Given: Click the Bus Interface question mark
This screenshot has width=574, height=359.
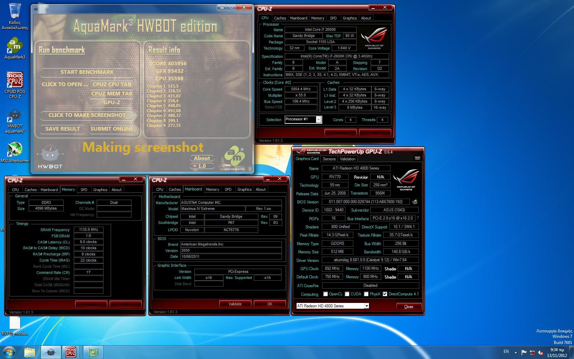Looking at the screenshot, I should point(418,218).
